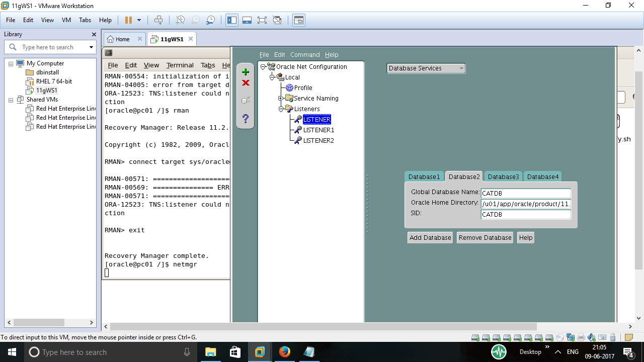
Task: Click the revert to snapshot icon
Action: click(x=195, y=20)
